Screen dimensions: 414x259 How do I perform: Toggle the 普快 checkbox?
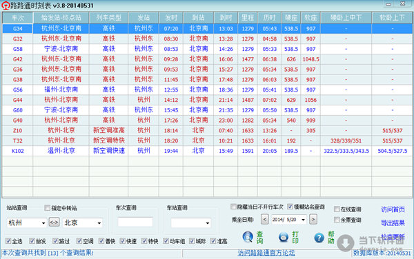point(101,241)
